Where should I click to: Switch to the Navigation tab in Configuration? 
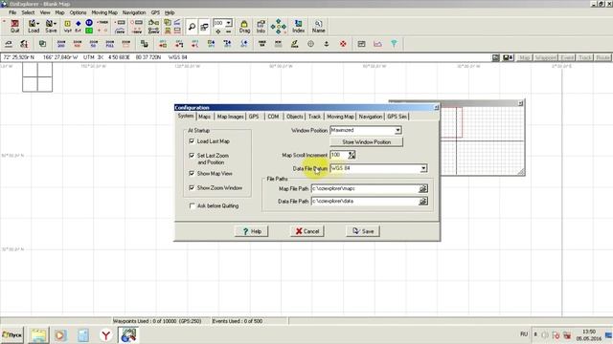[x=371, y=117]
